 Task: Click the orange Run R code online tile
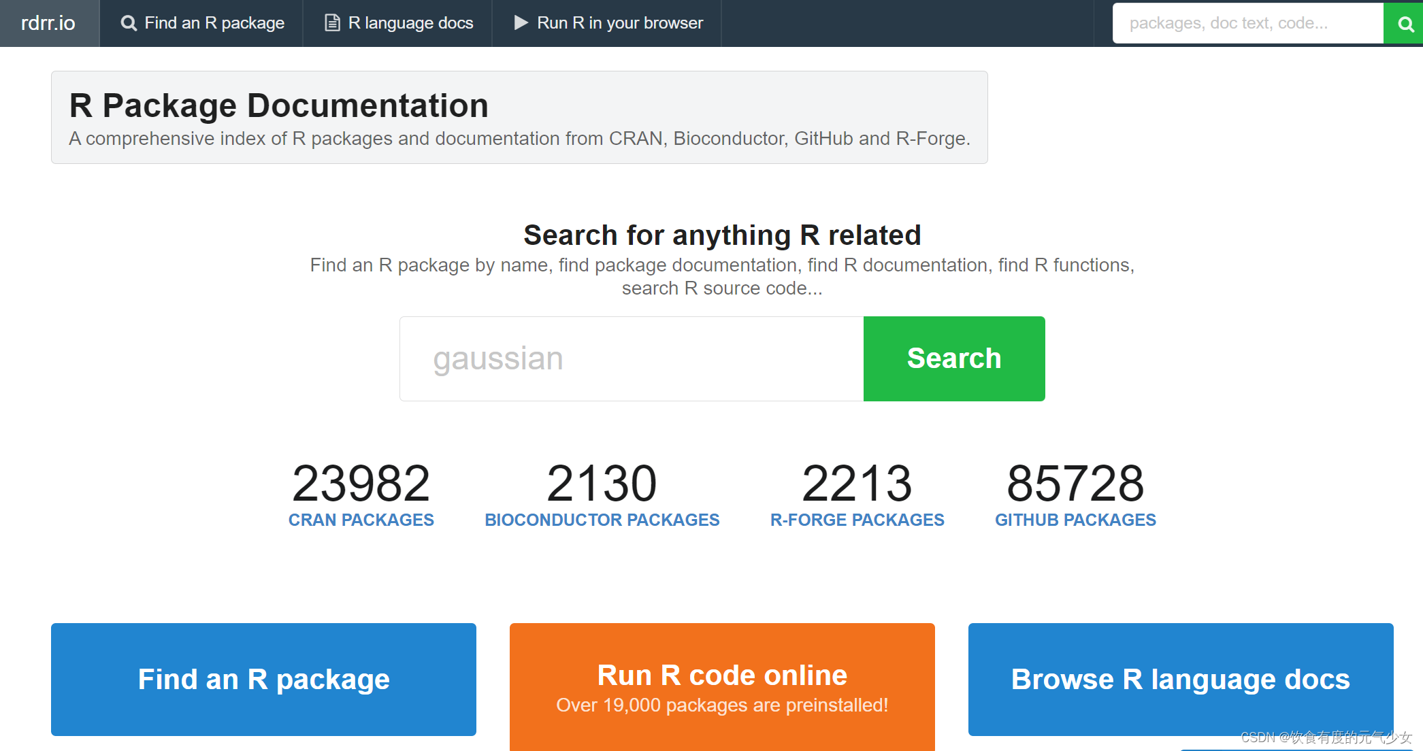(x=721, y=686)
